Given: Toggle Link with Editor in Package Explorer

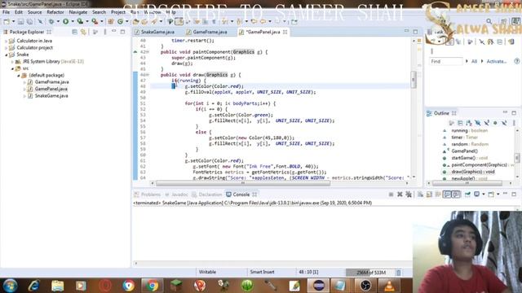Looking at the screenshot, I should click(83, 32).
